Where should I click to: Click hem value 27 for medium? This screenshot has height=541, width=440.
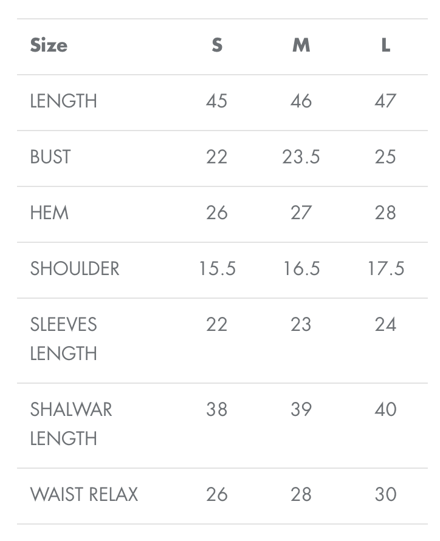point(301,213)
